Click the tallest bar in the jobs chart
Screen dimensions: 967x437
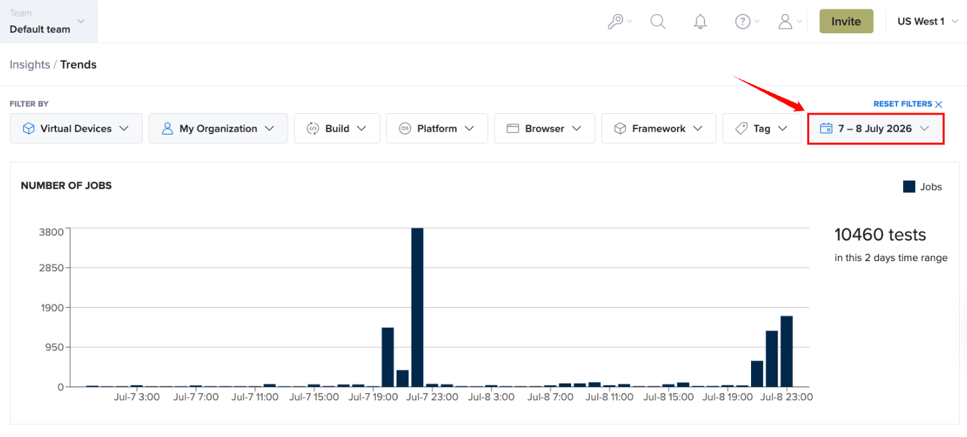pyautogui.click(x=417, y=307)
